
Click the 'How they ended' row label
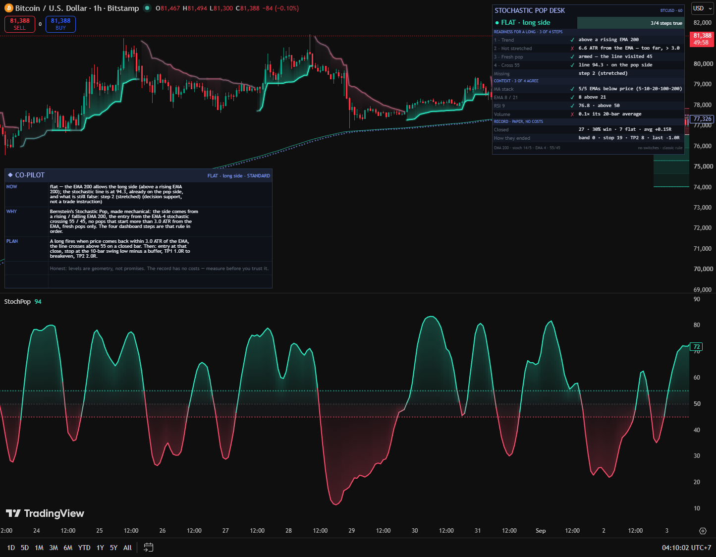(512, 138)
